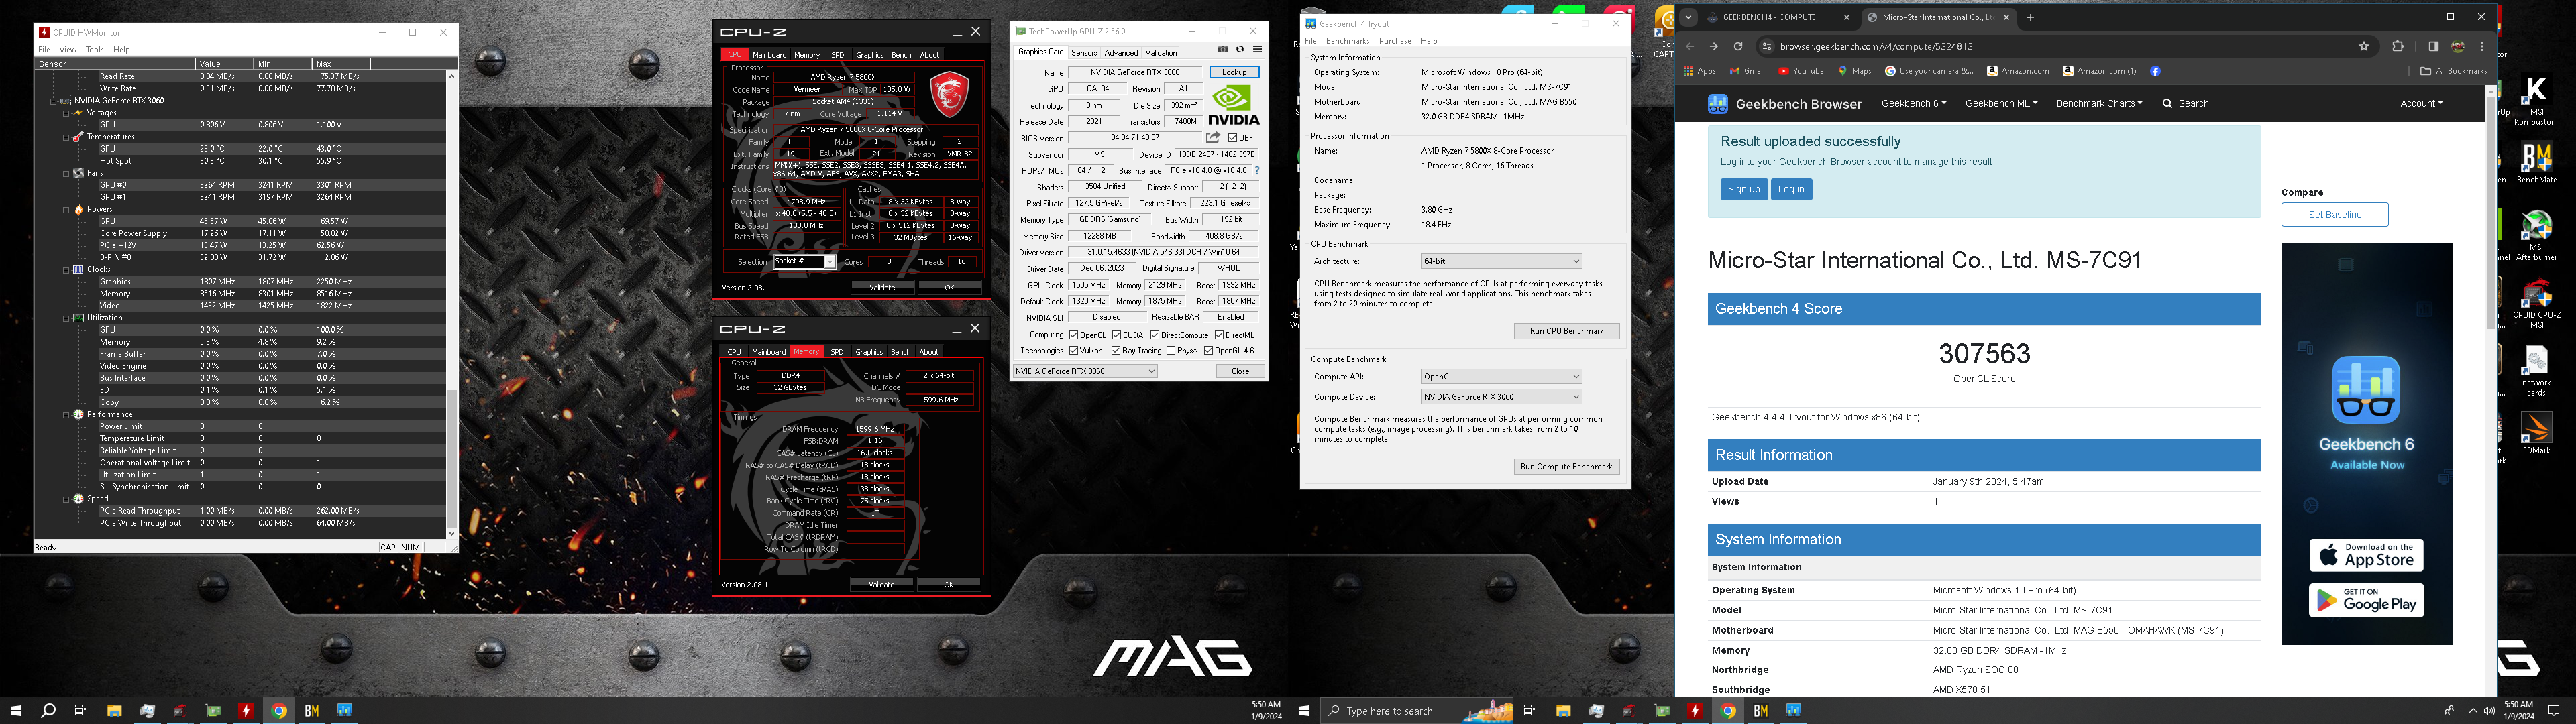Click the Set Baseline button

pyautogui.click(x=2335, y=214)
